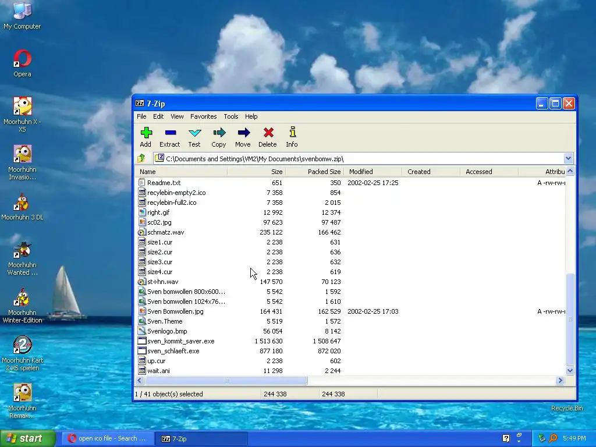Select the wait.ani file icon
The width and height of the screenshot is (596, 447).
(142, 371)
